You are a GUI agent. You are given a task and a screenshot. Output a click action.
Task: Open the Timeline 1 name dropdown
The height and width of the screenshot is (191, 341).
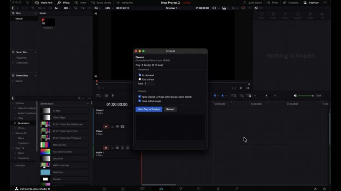tap(173, 8)
